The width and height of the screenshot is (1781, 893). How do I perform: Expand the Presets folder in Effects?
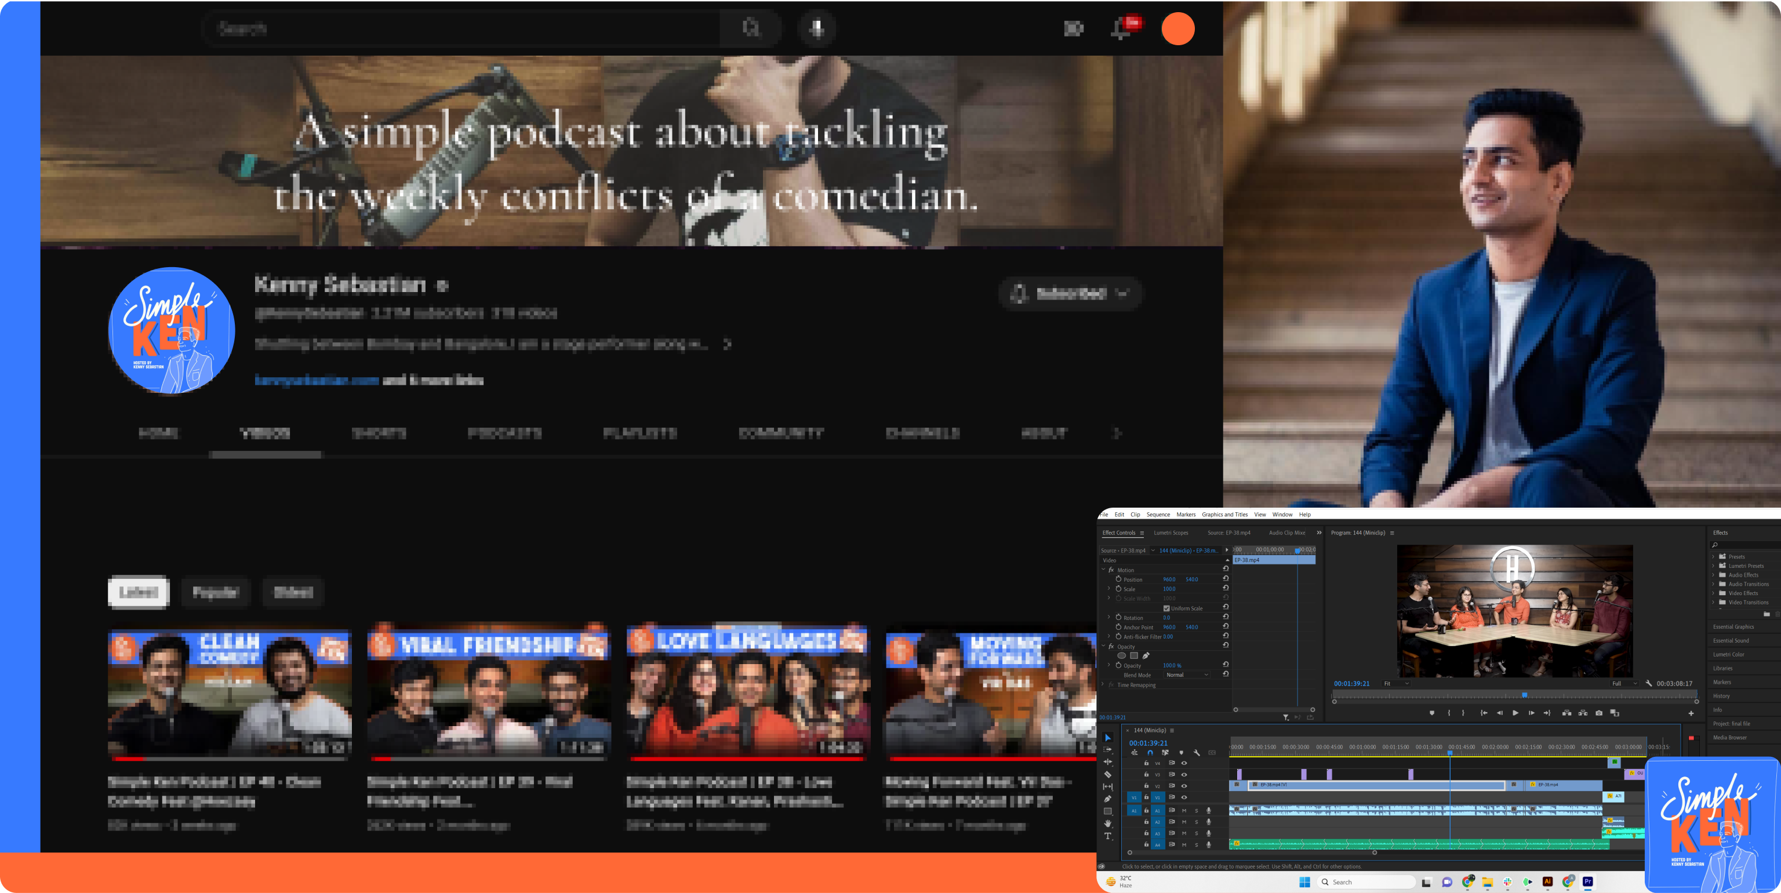[x=1713, y=556]
